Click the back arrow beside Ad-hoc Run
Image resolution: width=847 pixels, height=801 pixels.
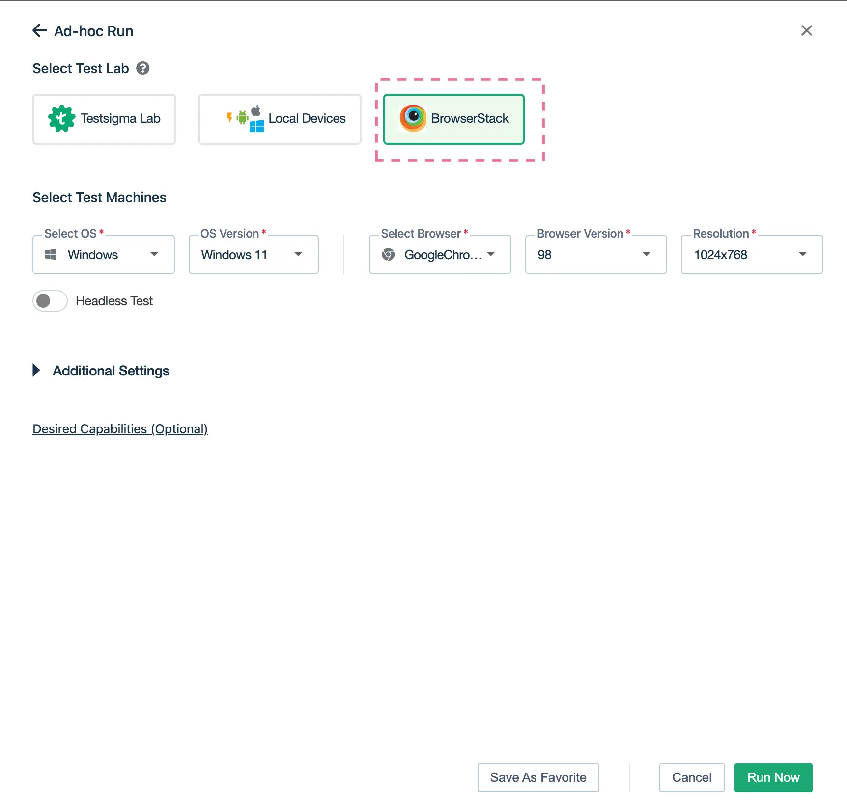click(x=39, y=31)
